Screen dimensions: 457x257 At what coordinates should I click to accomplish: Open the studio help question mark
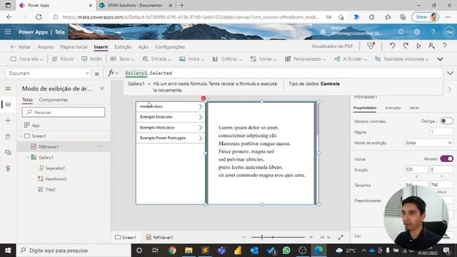[444, 46]
